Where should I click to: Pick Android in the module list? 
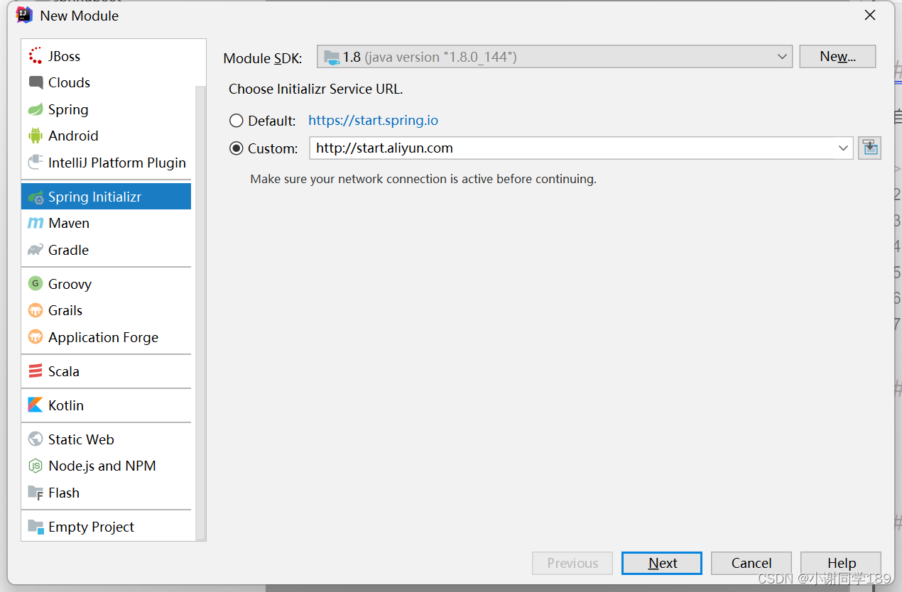click(x=107, y=136)
